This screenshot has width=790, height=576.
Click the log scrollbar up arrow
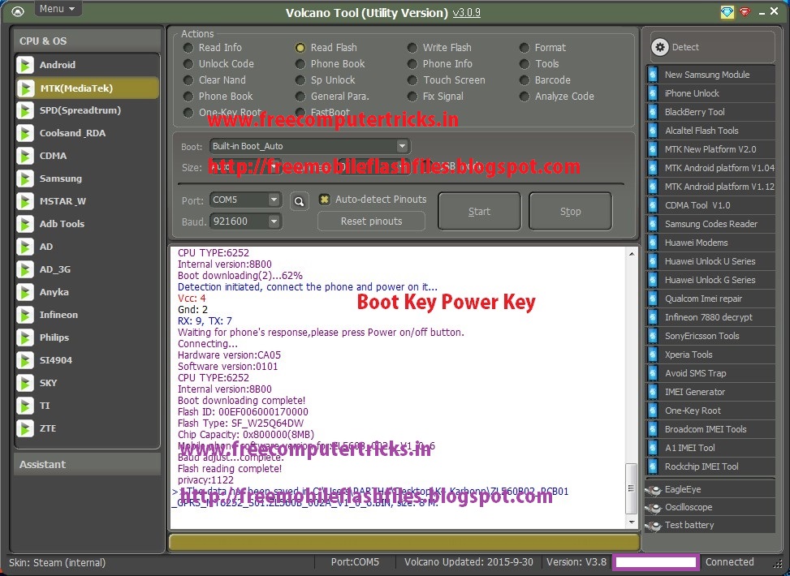tap(632, 254)
